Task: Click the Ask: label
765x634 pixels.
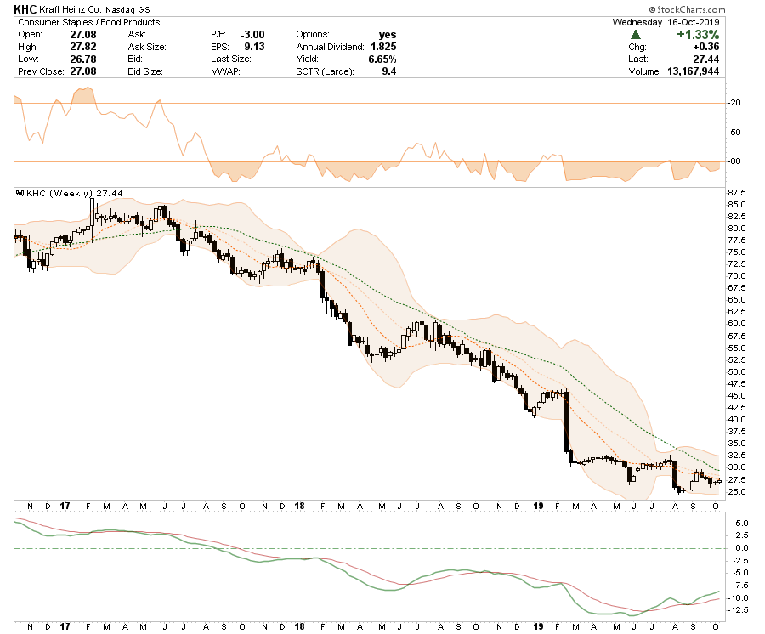Action: click(137, 35)
